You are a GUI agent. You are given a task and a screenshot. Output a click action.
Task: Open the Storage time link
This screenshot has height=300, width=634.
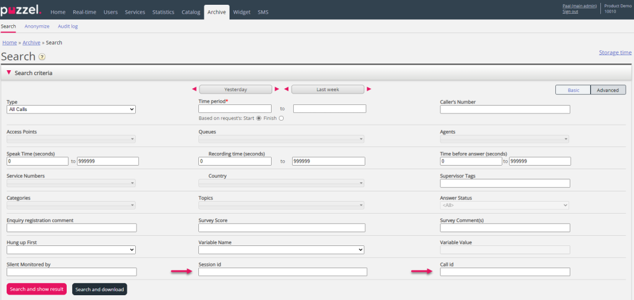click(615, 53)
